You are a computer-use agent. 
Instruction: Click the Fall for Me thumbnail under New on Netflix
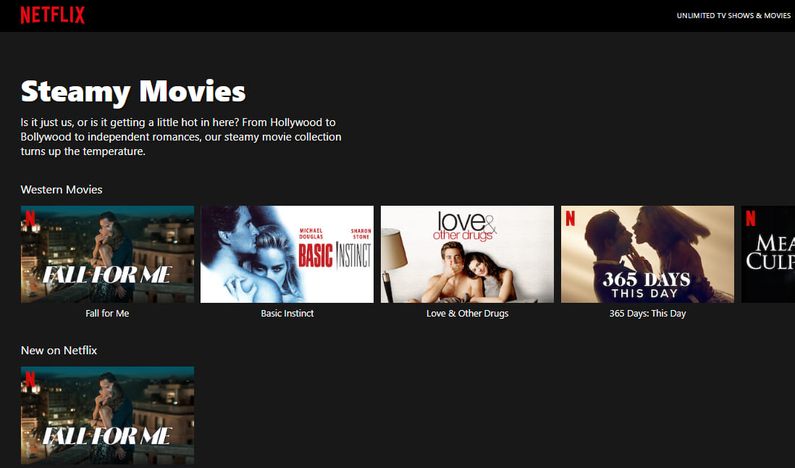107,415
